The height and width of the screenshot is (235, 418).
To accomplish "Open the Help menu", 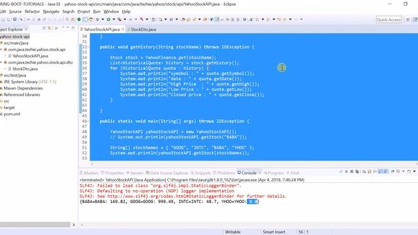I will [x=126, y=12].
